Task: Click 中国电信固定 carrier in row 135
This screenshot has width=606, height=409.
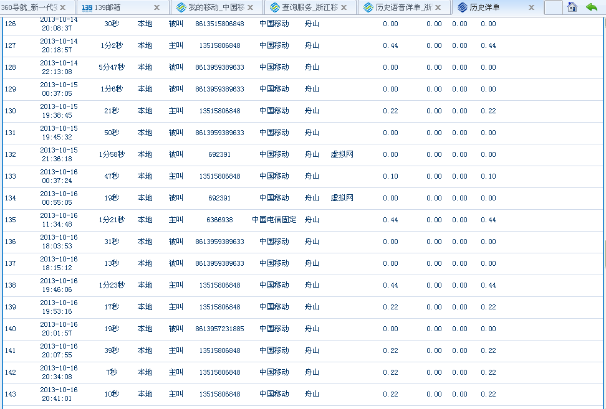Action: click(x=274, y=220)
